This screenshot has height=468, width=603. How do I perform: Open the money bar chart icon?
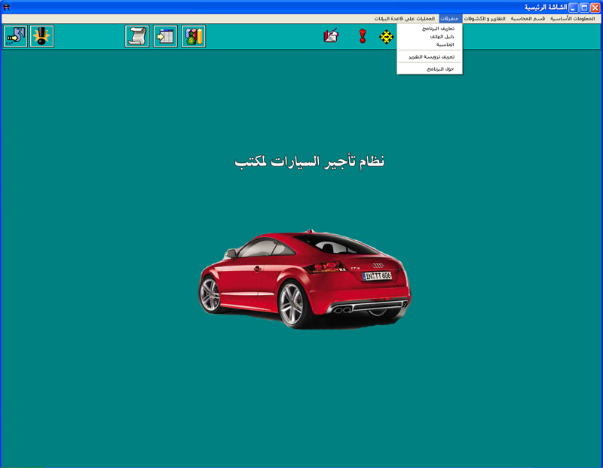194,36
